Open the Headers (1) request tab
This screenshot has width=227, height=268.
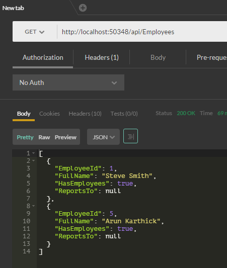tap(102, 58)
